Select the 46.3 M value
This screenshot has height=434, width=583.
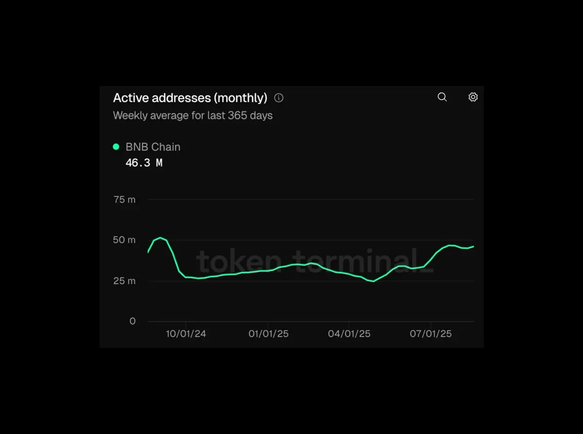click(x=144, y=163)
